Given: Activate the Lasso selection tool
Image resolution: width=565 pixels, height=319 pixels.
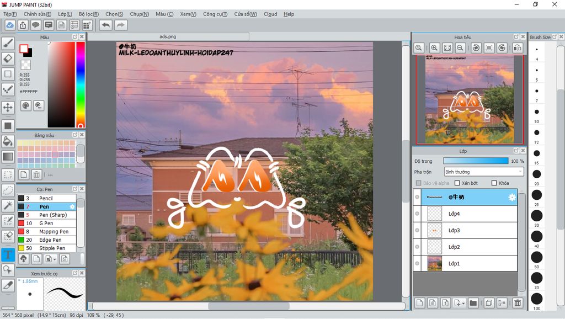Looking at the screenshot, I should pyautogui.click(x=8, y=190).
